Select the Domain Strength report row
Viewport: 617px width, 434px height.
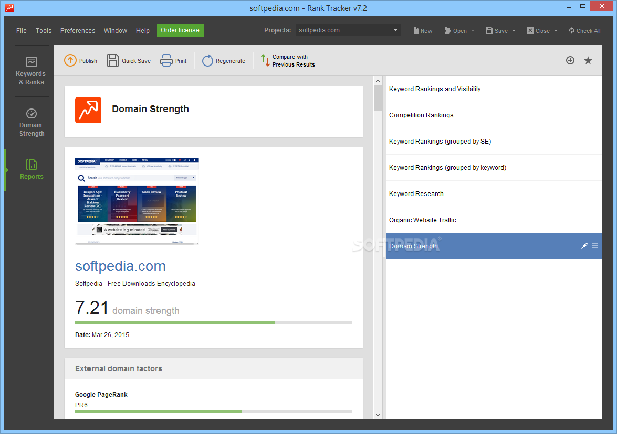point(494,246)
